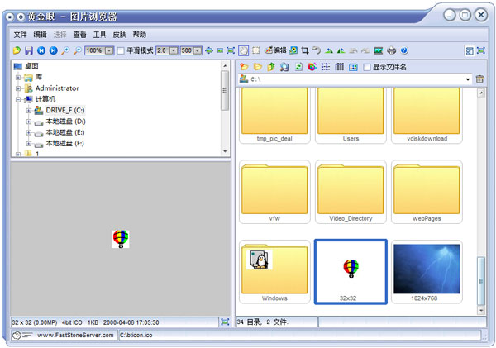This screenshot has height=348, width=496.
Task: Select the Users folder thumbnail
Action: [x=351, y=116]
